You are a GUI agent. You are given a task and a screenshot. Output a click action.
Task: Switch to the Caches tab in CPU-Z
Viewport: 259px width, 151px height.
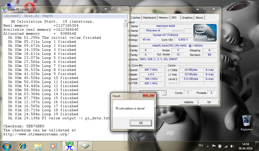(136, 18)
